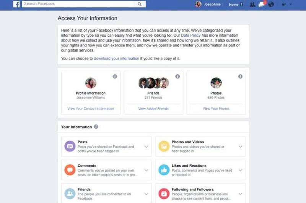The image size is (306, 203).
Task: Click download your information link
Action: (x=116, y=59)
